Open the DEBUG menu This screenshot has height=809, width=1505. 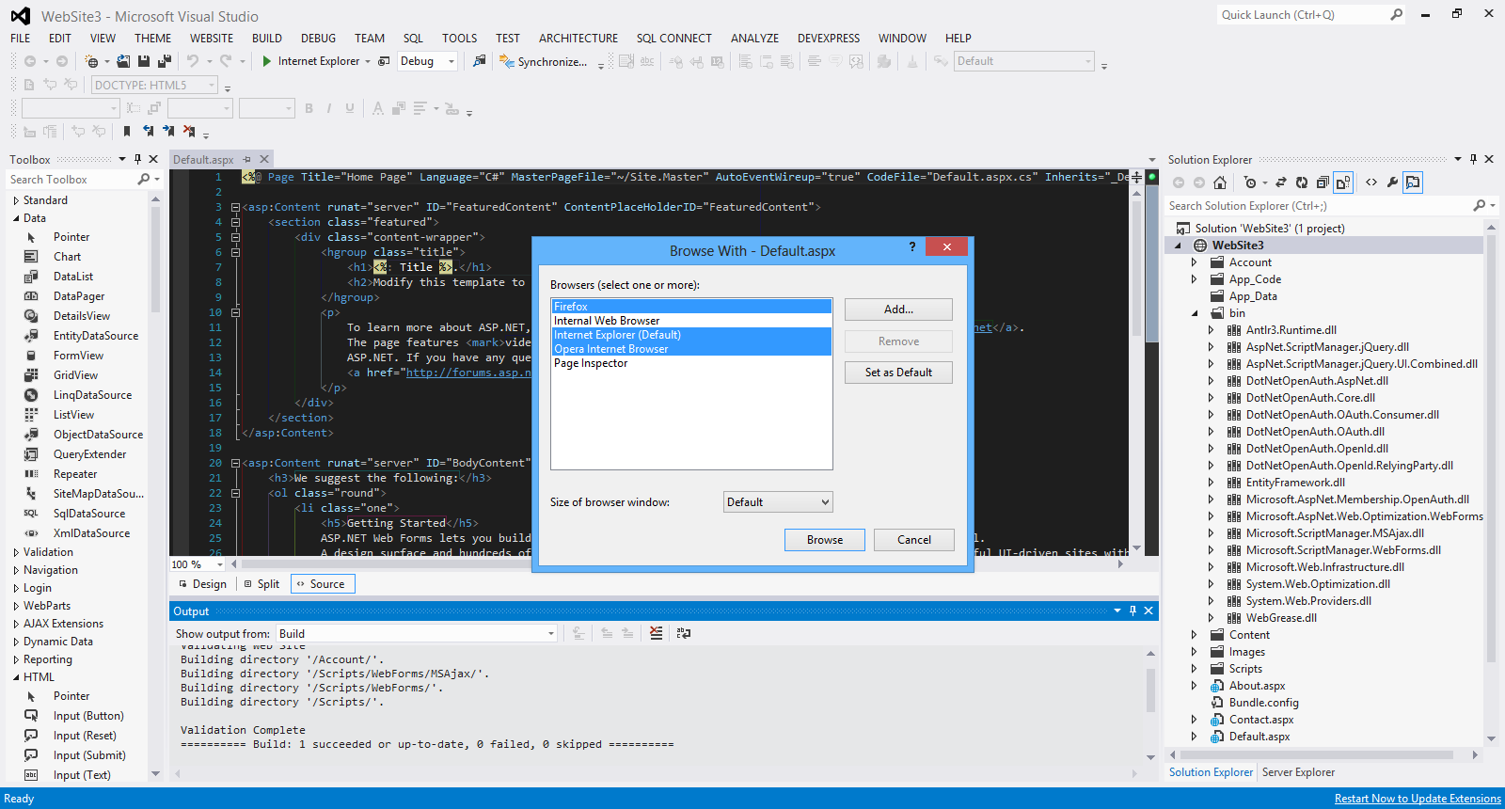coord(318,39)
